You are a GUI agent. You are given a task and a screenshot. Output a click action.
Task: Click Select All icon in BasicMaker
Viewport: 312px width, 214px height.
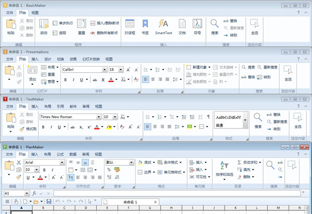tap(254, 24)
